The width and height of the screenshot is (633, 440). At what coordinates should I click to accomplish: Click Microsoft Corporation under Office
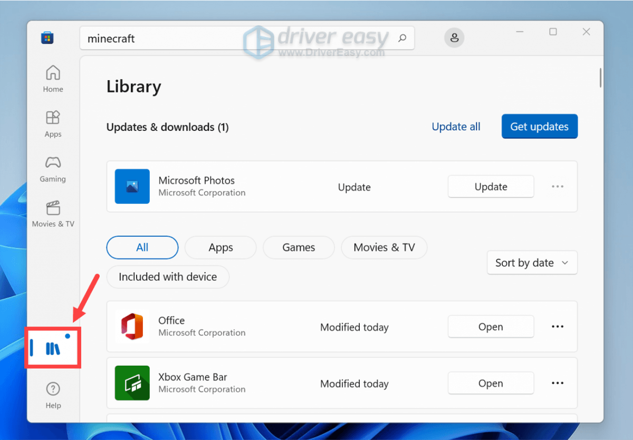[202, 332]
